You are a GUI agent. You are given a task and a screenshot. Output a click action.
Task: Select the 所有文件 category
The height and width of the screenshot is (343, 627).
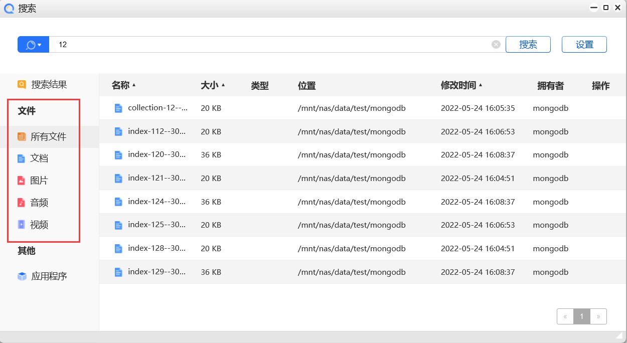click(48, 137)
